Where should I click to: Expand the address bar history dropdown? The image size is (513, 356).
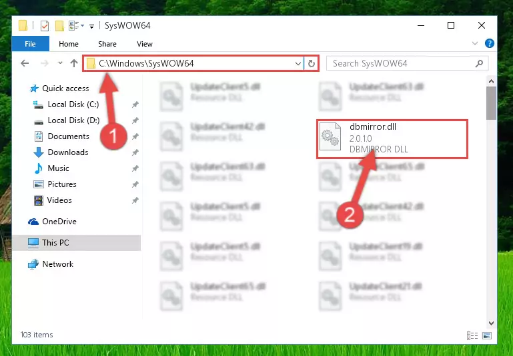pos(298,64)
